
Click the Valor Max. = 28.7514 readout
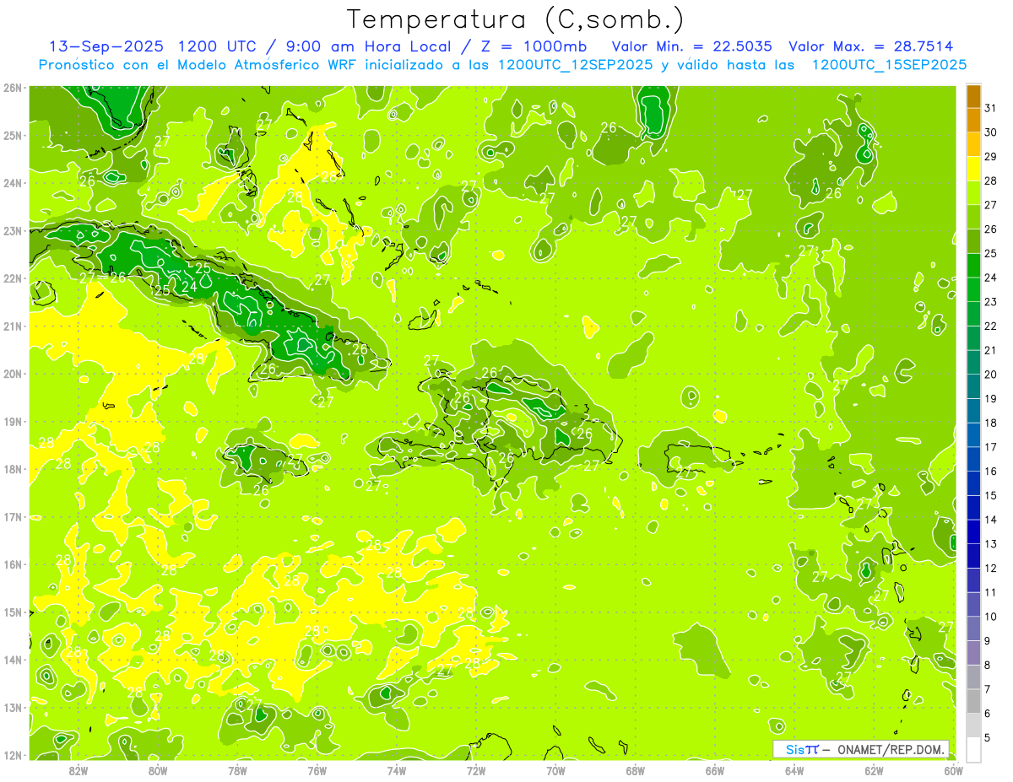click(870, 46)
